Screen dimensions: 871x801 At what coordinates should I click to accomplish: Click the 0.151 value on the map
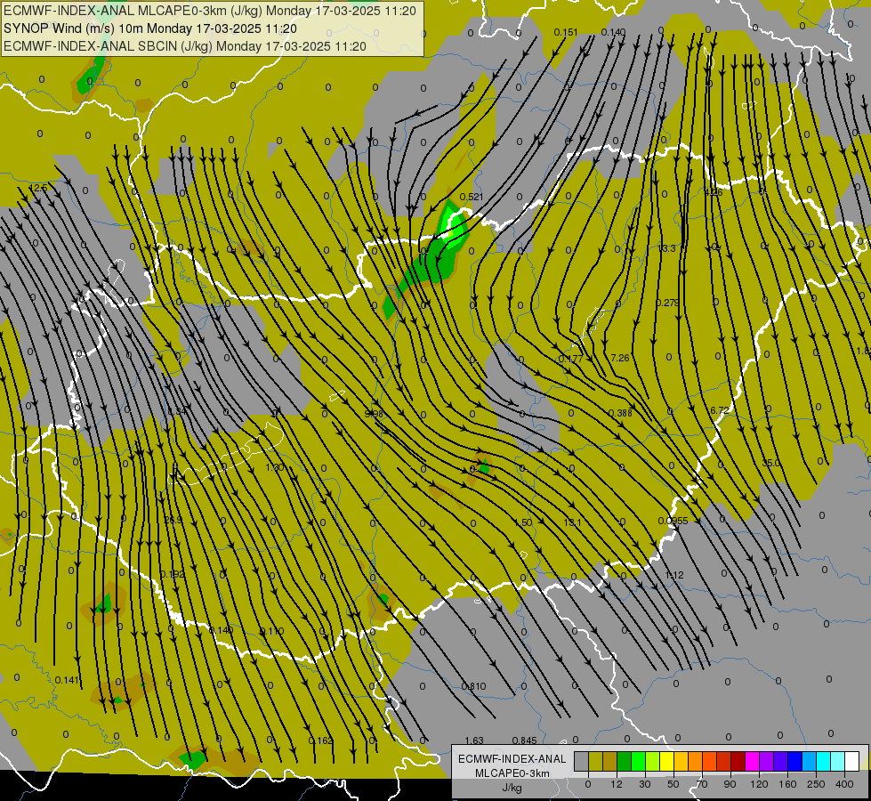566,32
